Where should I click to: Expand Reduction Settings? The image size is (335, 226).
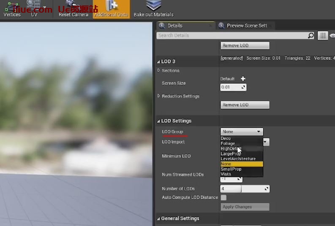158,96
